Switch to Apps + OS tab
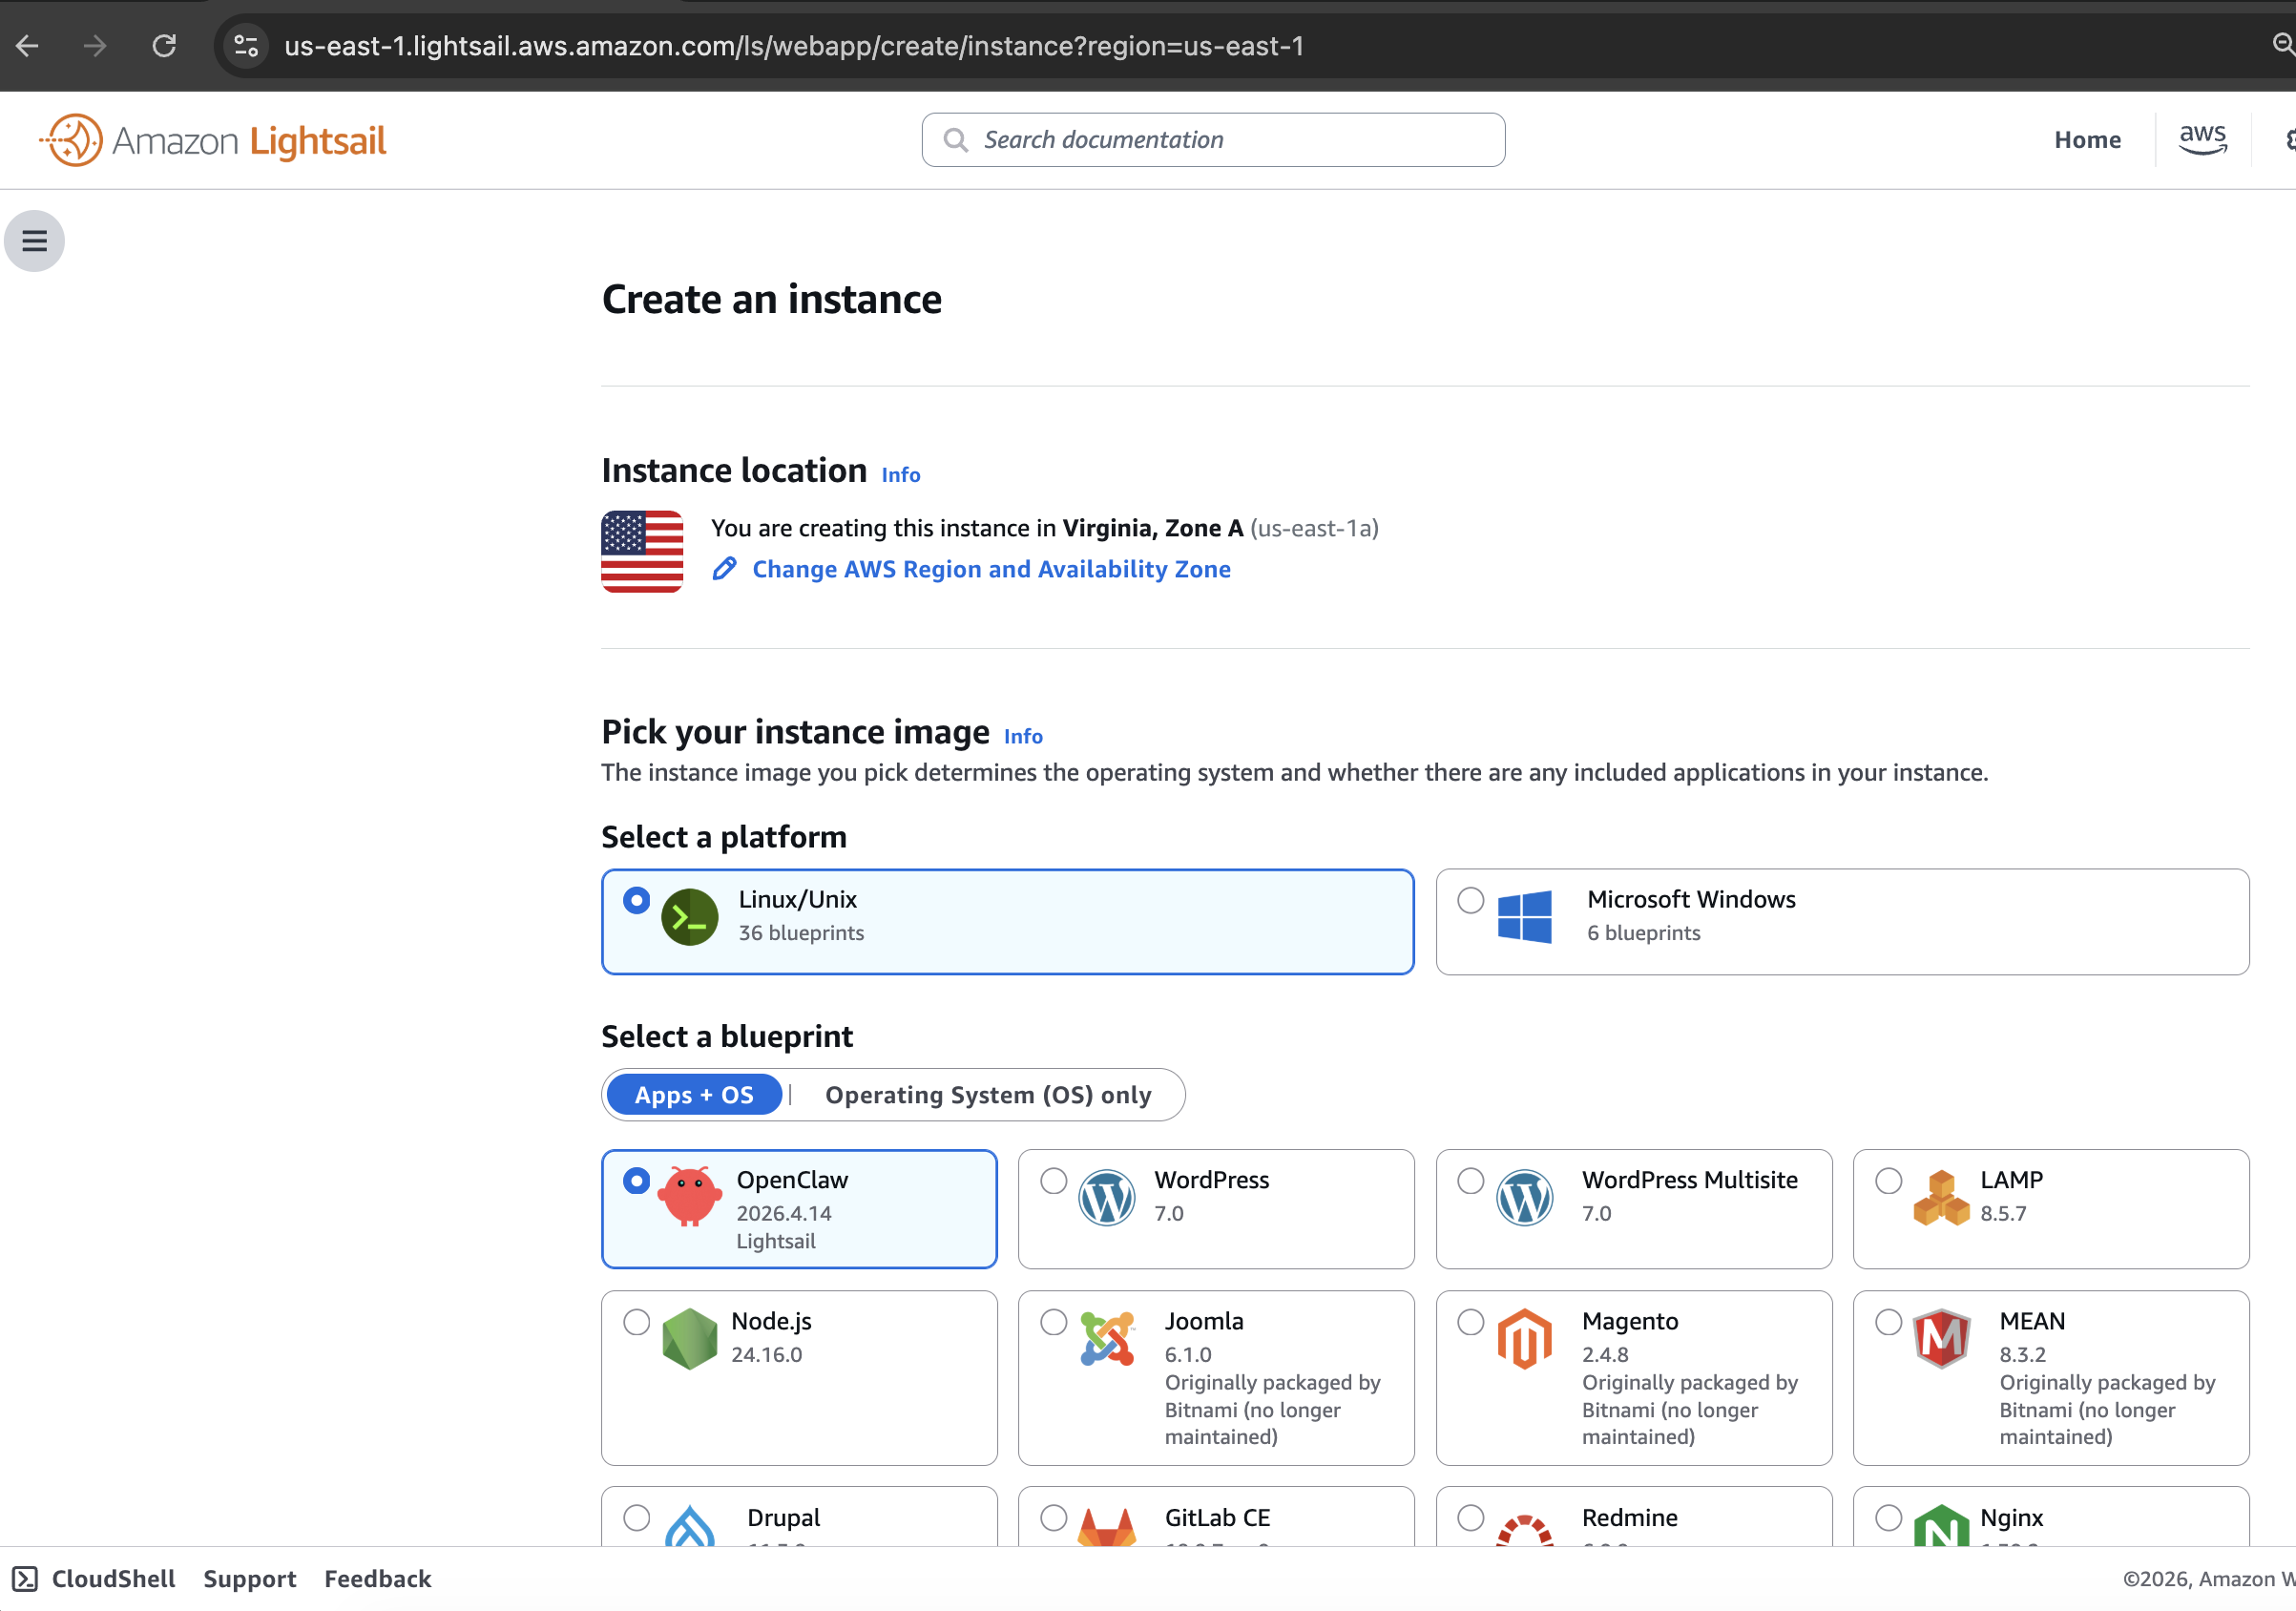This screenshot has width=2296, height=1611. coord(694,1095)
